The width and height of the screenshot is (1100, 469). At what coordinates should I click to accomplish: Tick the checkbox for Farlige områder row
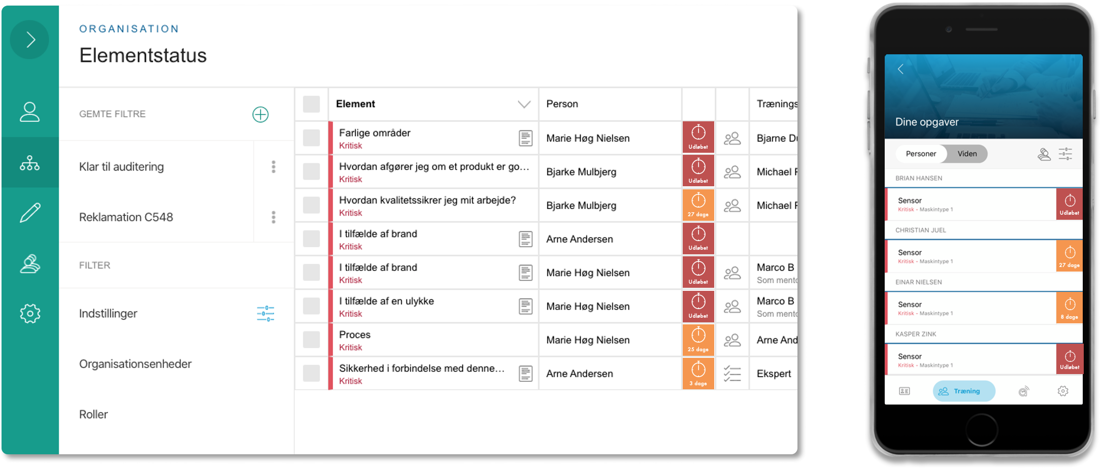pos(311,138)
